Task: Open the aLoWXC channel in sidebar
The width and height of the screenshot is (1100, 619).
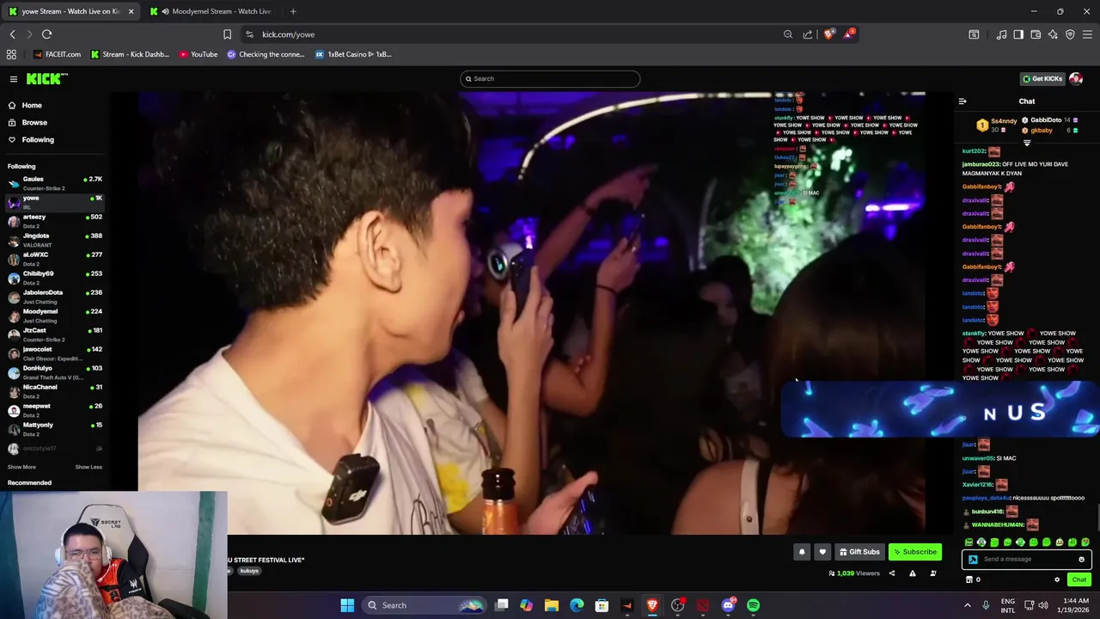Action: pyautogui.click(x=55, y=259)
